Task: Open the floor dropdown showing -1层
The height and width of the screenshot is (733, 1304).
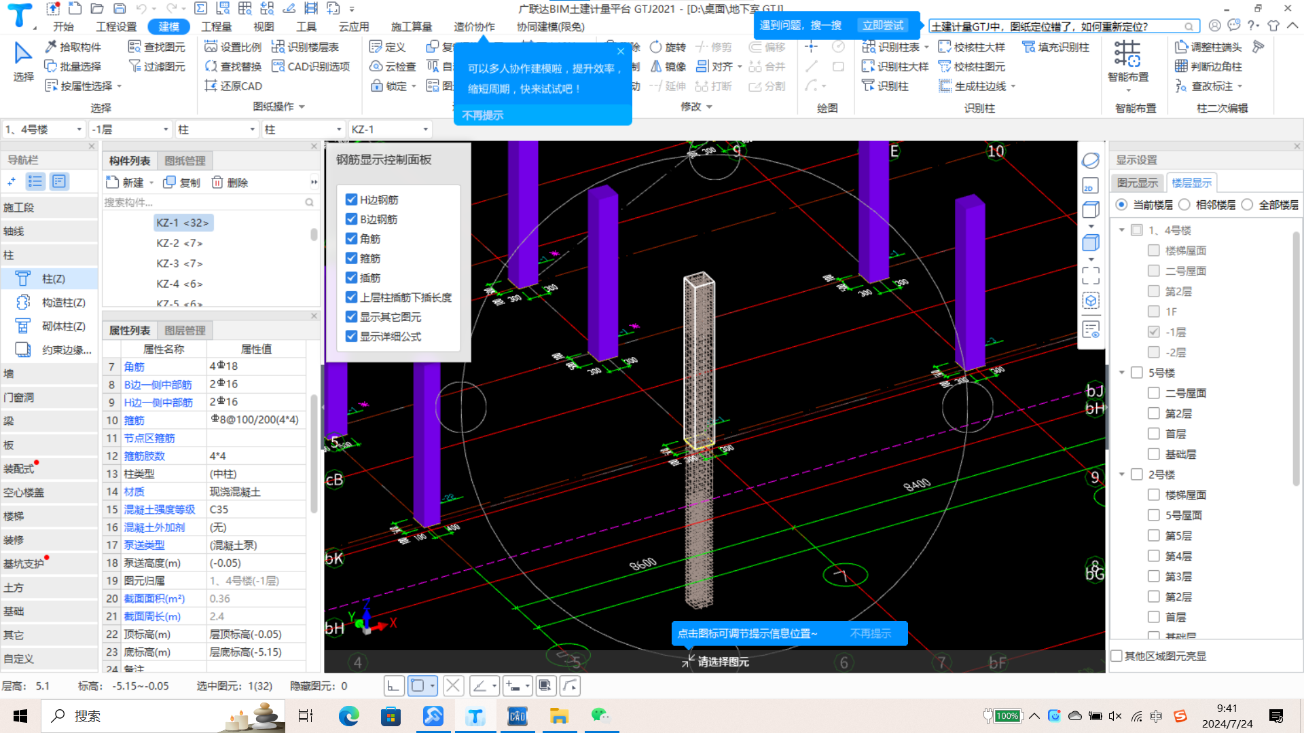Action: pyautogui.click(x=130, y=130)
